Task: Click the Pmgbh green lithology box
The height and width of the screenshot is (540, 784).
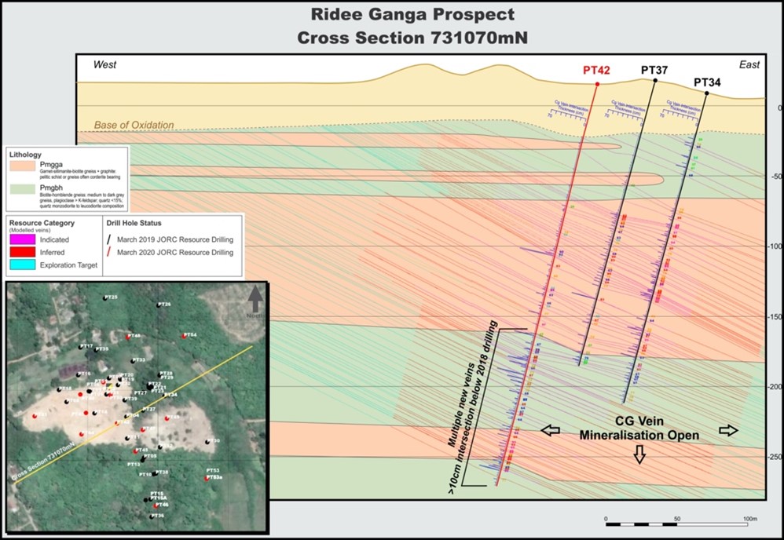Action: pyautogui.click(x=20, y=192)
